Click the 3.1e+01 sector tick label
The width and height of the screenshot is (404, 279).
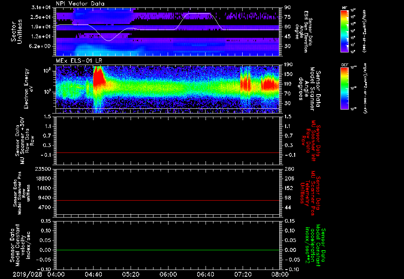pyautogui.click(x=42, y=7)
